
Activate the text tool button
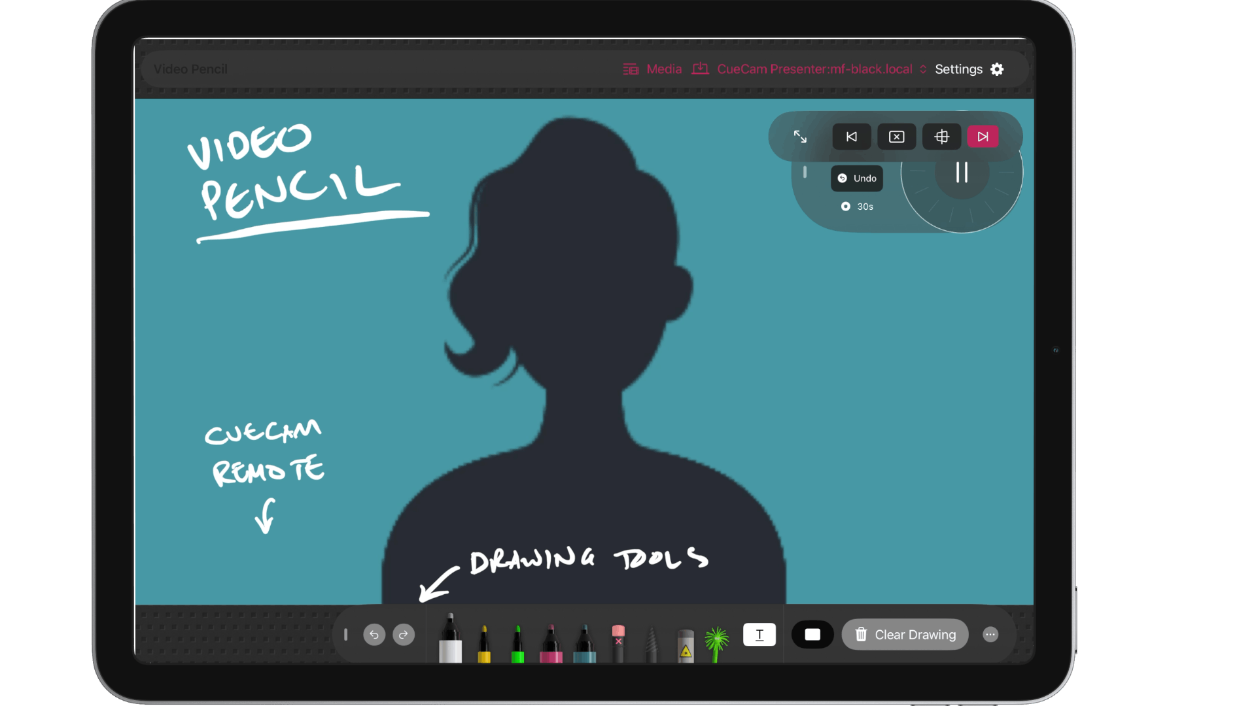(x=759, y=634)
